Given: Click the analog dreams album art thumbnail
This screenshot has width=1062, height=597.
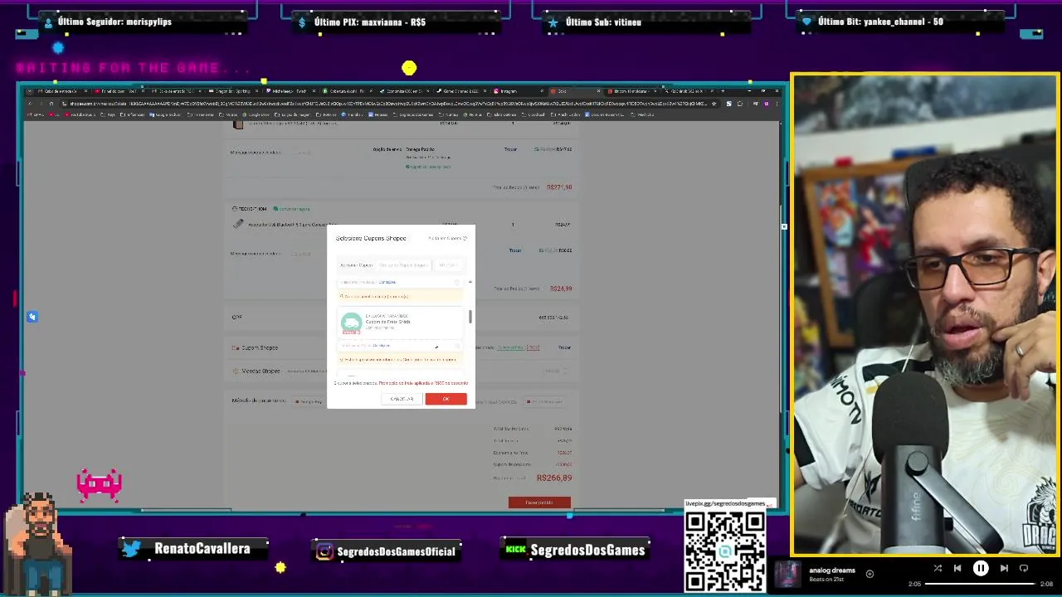Looking at the screenshot, I should point(788,574).
